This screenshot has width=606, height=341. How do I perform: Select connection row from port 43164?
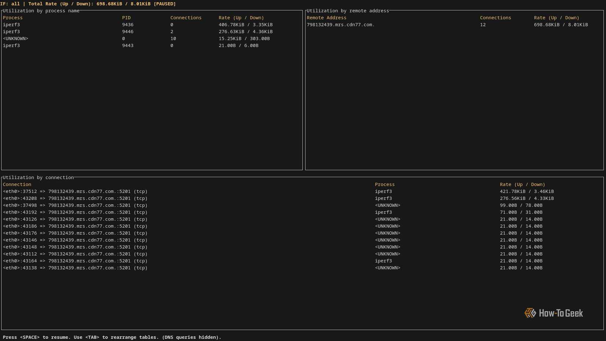pyautogui.click(x=302, y=261)
